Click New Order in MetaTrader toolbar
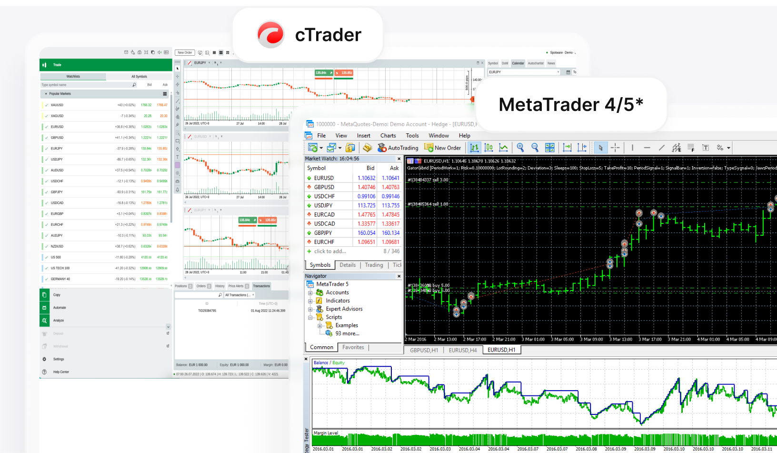The image size is (777, 453). [x=443, y=148]
